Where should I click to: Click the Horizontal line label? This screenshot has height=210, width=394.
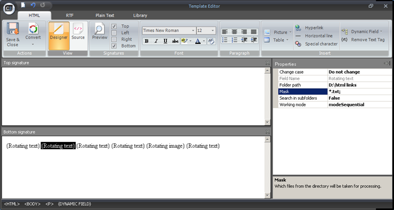click(x=319, y=36)
